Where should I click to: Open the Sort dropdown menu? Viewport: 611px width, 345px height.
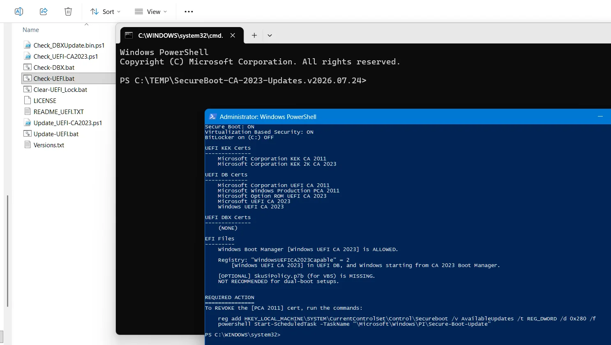105,11
